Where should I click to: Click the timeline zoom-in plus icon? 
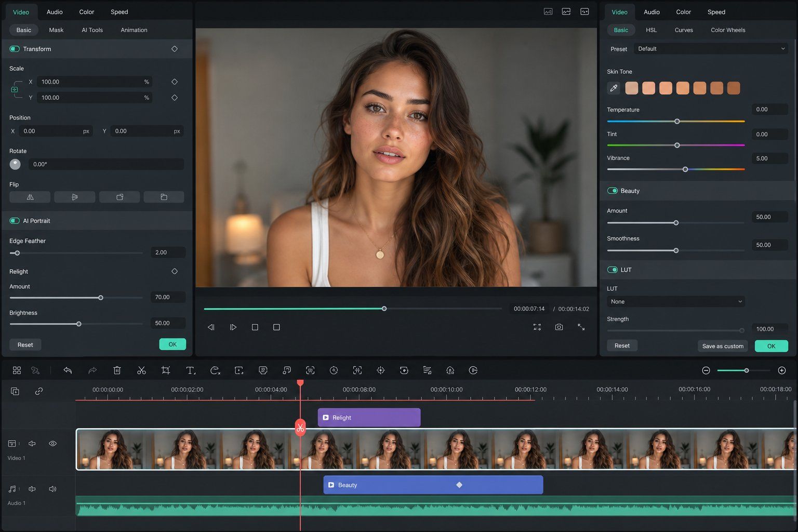pyautogui.click(x=782, y=370)
